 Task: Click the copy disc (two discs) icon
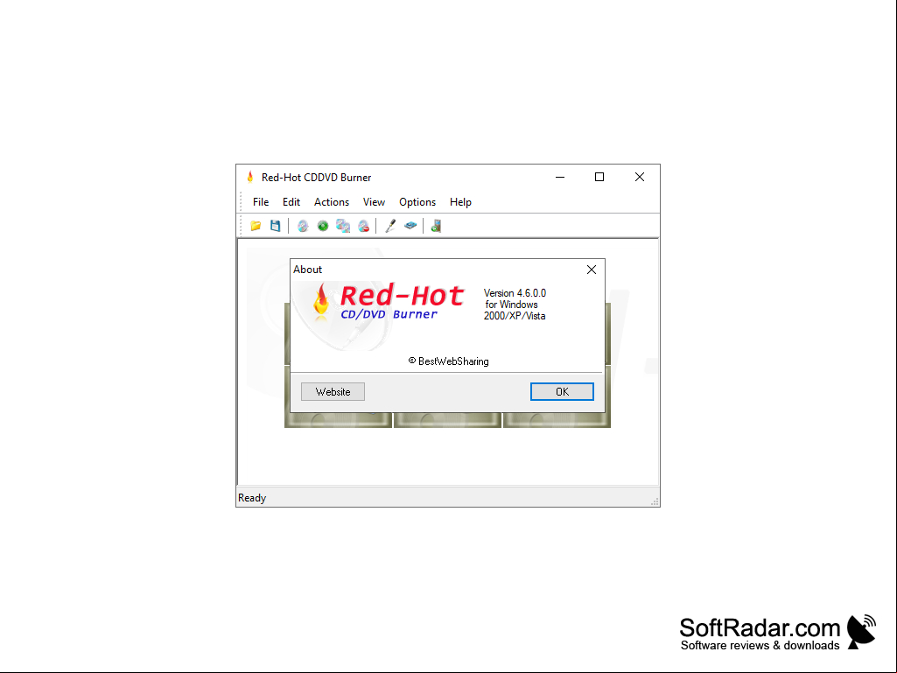click(343, 226)
